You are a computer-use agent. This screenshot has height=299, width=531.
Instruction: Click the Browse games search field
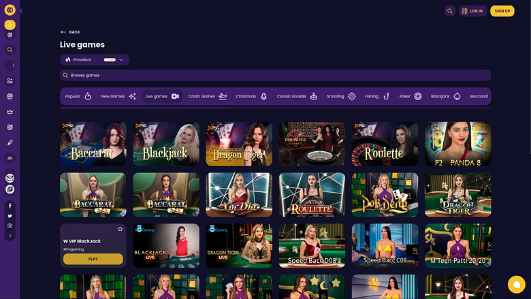click(275, 75)
